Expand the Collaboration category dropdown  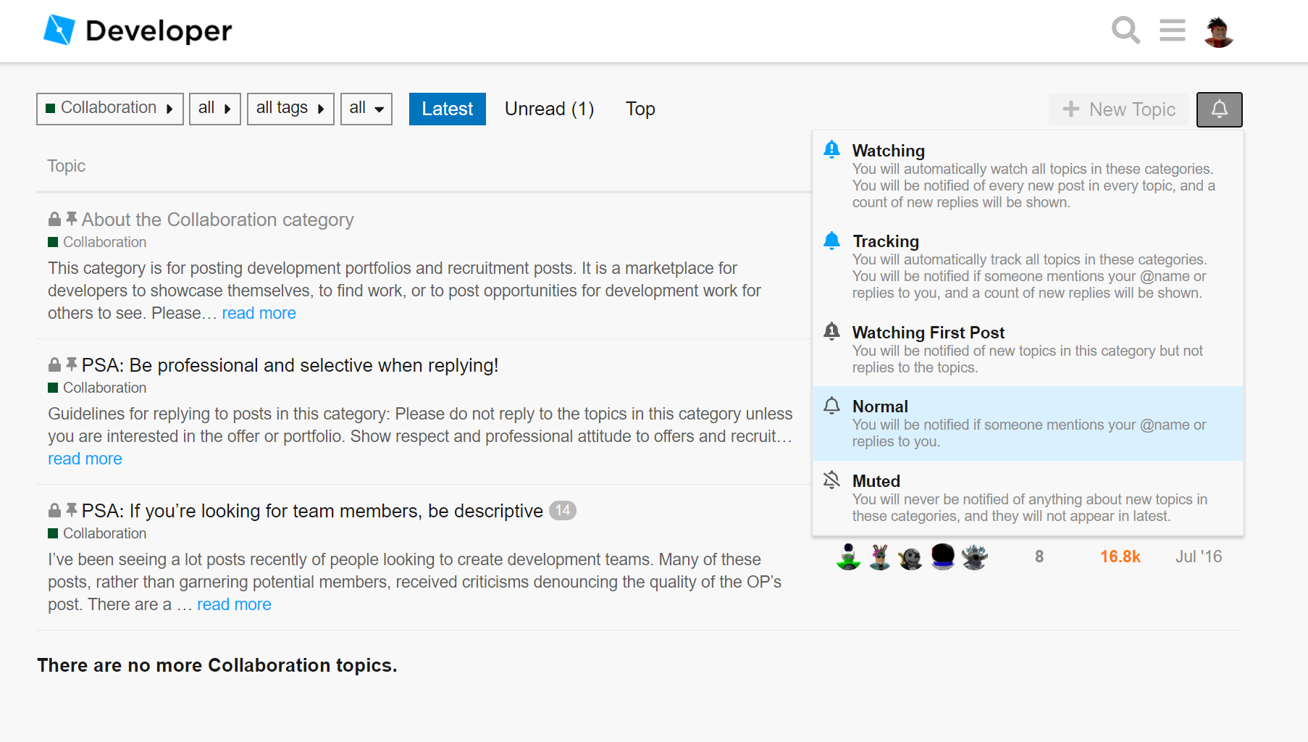click(110, 109)
